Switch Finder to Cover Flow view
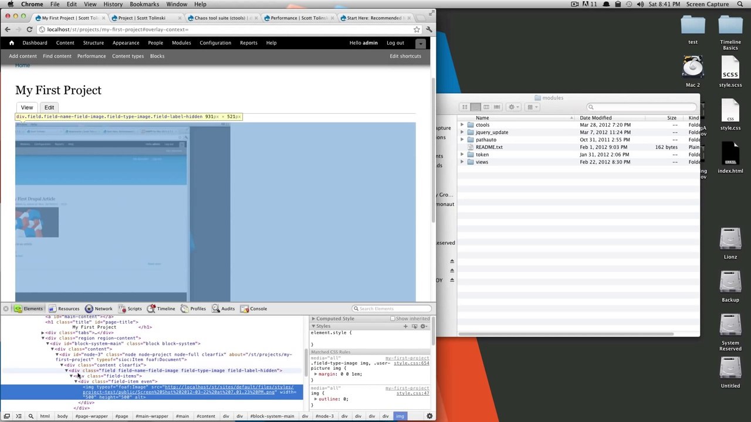The image size is (751, 422). click(496, 107)
